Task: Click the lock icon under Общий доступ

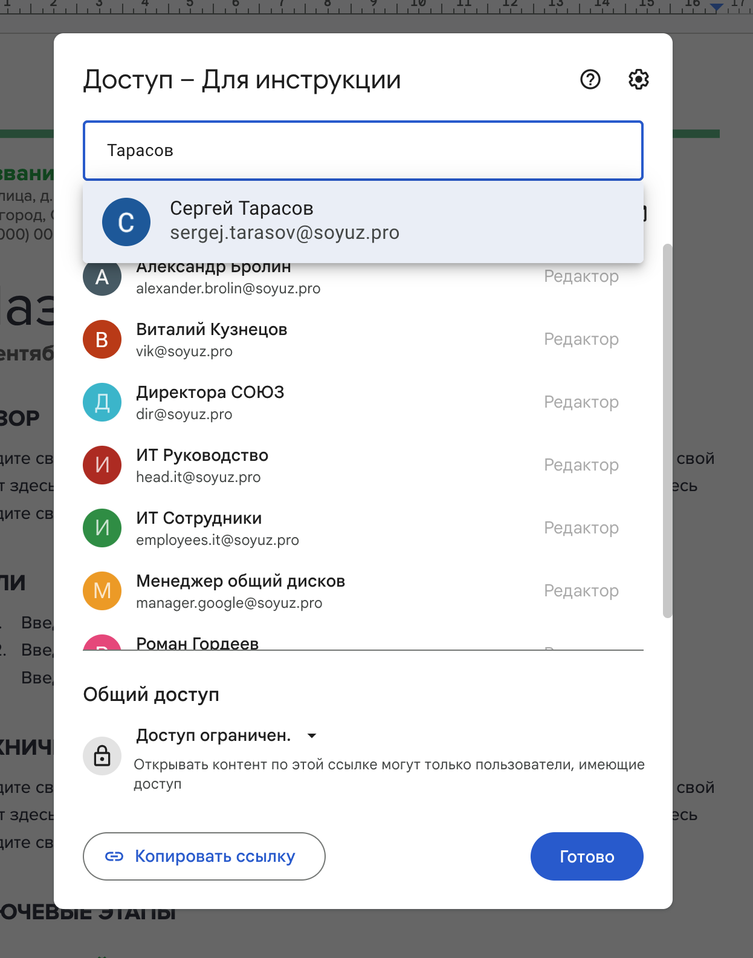Action: (x=102, y=755)
